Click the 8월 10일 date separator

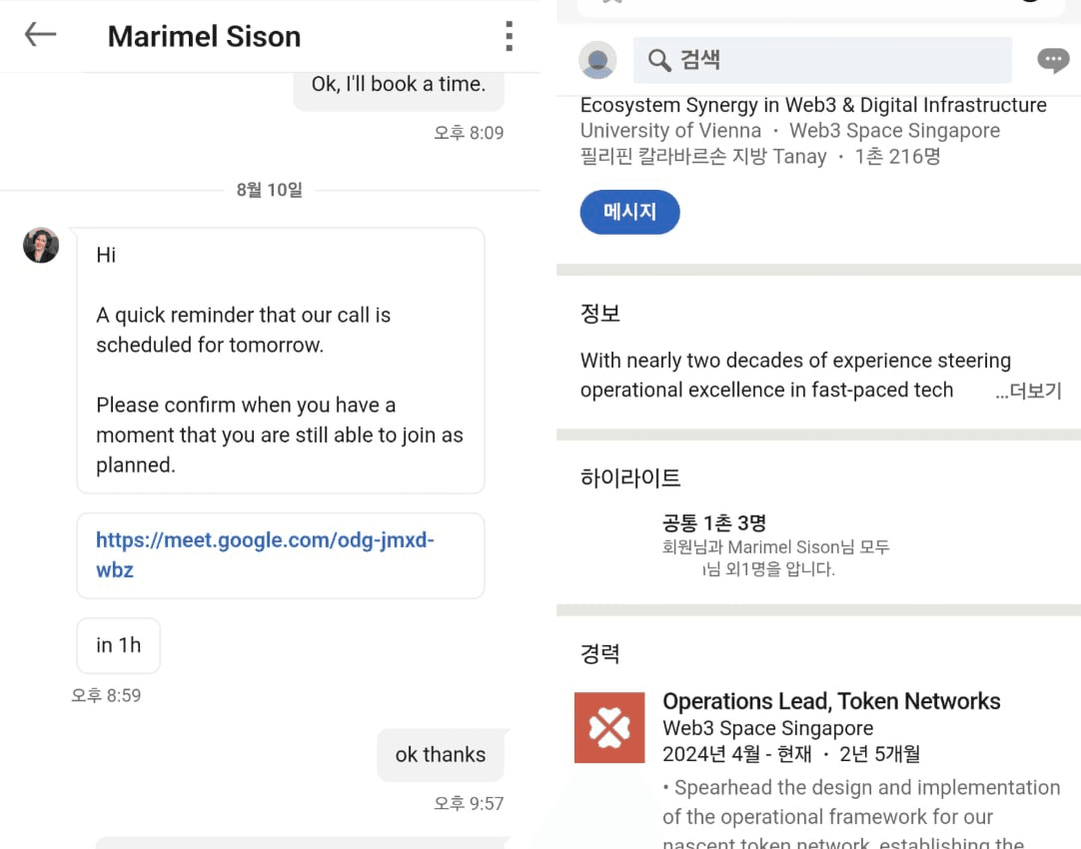pyautogui.click(x=270, y=190)
